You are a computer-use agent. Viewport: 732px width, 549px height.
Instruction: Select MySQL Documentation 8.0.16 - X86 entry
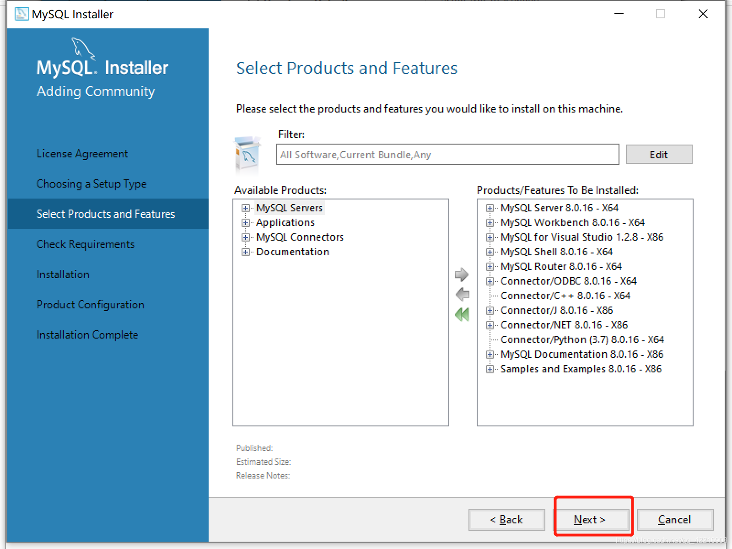[x=581, y=354]
